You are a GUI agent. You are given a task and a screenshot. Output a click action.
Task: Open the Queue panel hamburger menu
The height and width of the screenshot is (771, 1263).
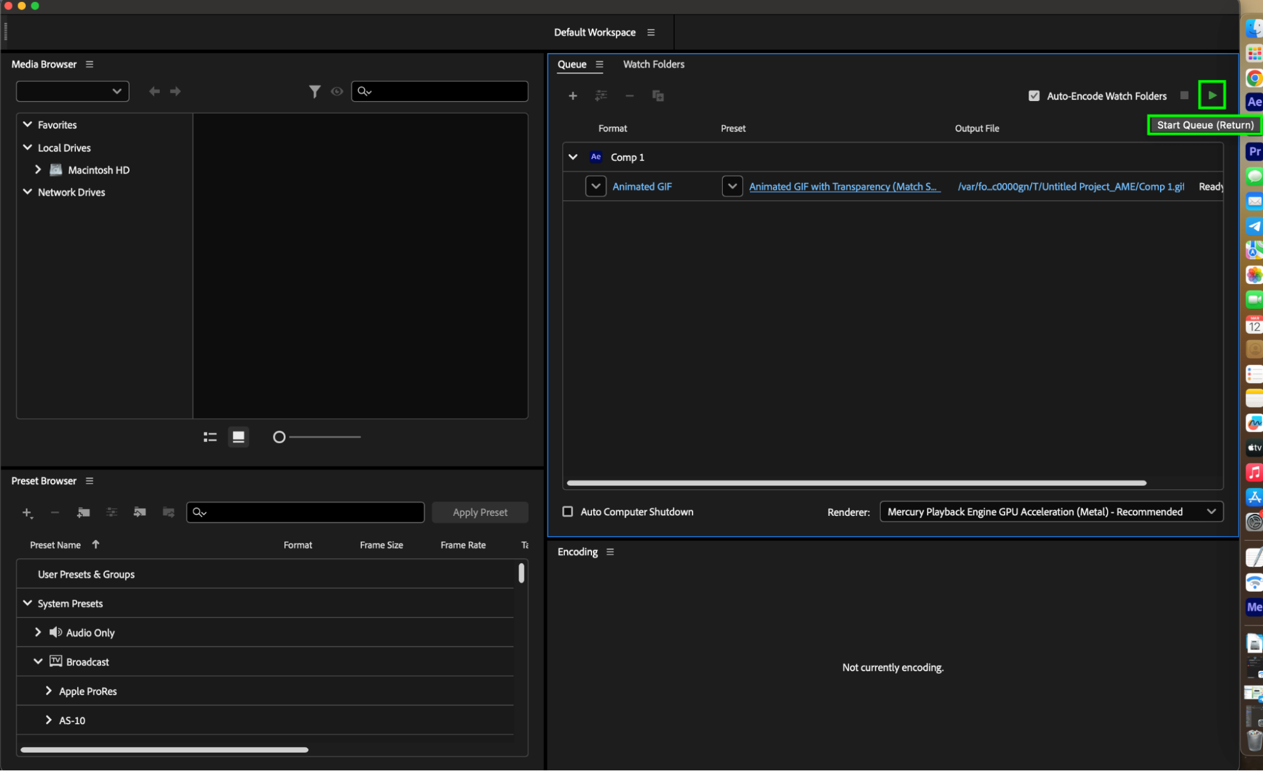click(600, 64)
